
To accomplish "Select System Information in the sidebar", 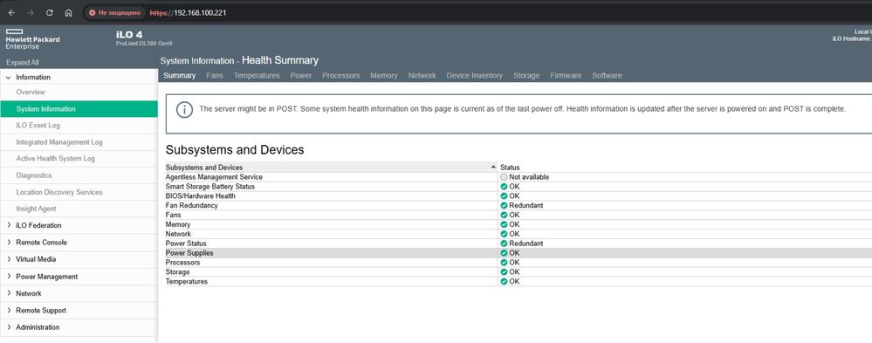I will coord(79,109).
